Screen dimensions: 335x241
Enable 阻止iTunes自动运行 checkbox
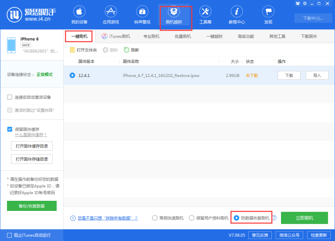point(9,235)
